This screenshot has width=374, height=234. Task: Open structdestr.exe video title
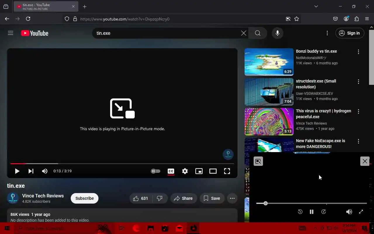tap(316, 84)
